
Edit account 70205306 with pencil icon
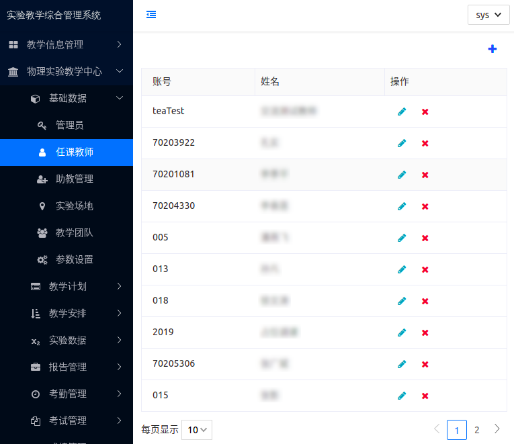point(402,364)
